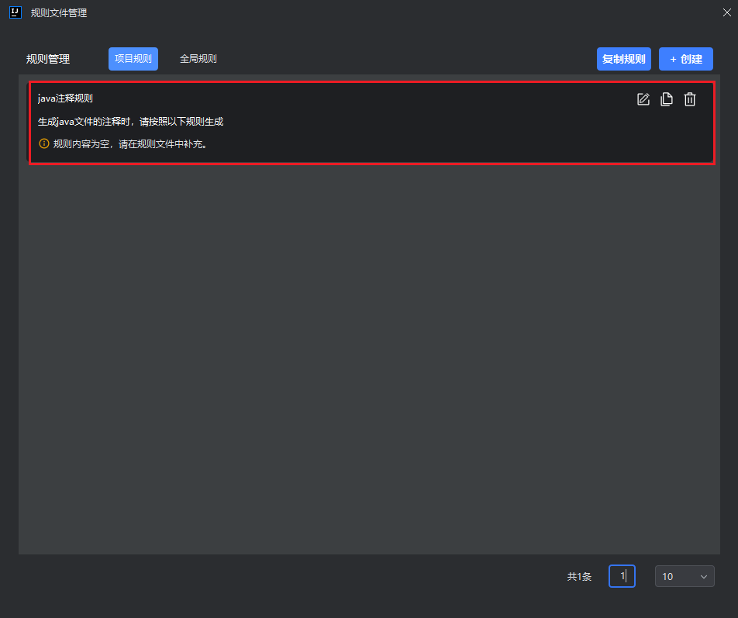This screenshot has width=738, height=618.
Task: Click the rule description starting with 生成java文件的注释时
Action: (x=130, y=122)
